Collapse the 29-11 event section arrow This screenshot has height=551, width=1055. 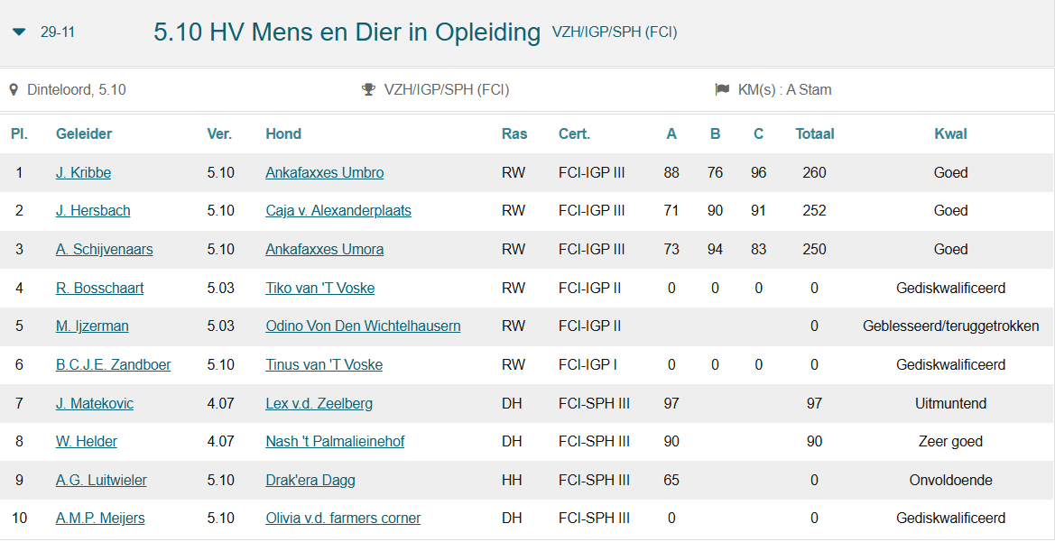(19, 32)
